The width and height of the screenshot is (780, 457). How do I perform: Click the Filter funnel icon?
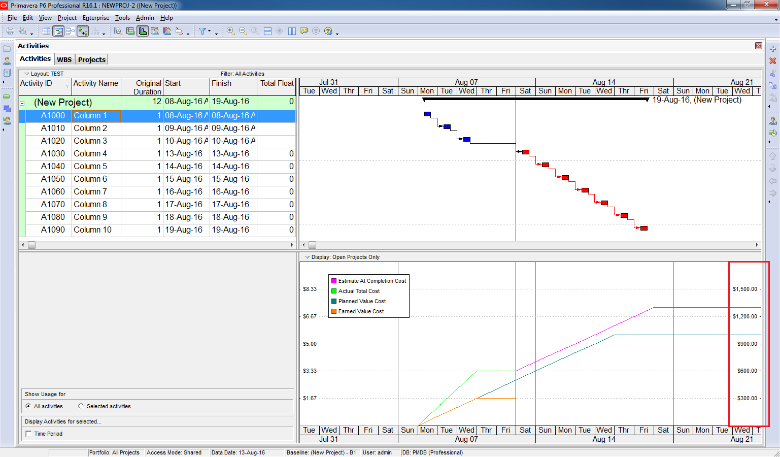202,31
